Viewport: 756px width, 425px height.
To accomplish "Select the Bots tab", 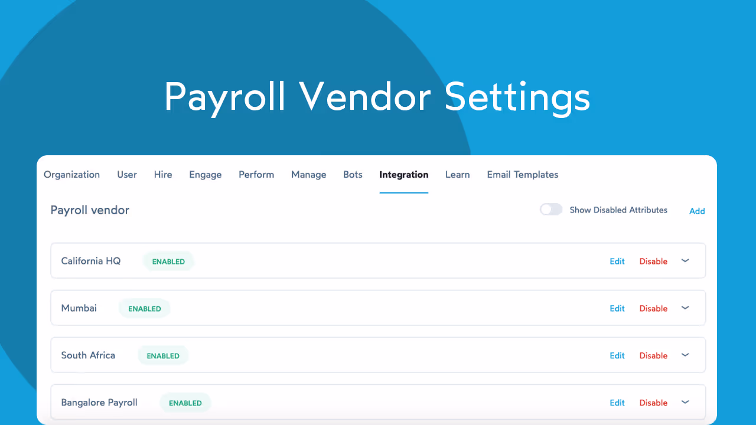I will pyautogui.click(x=353, y=175).
